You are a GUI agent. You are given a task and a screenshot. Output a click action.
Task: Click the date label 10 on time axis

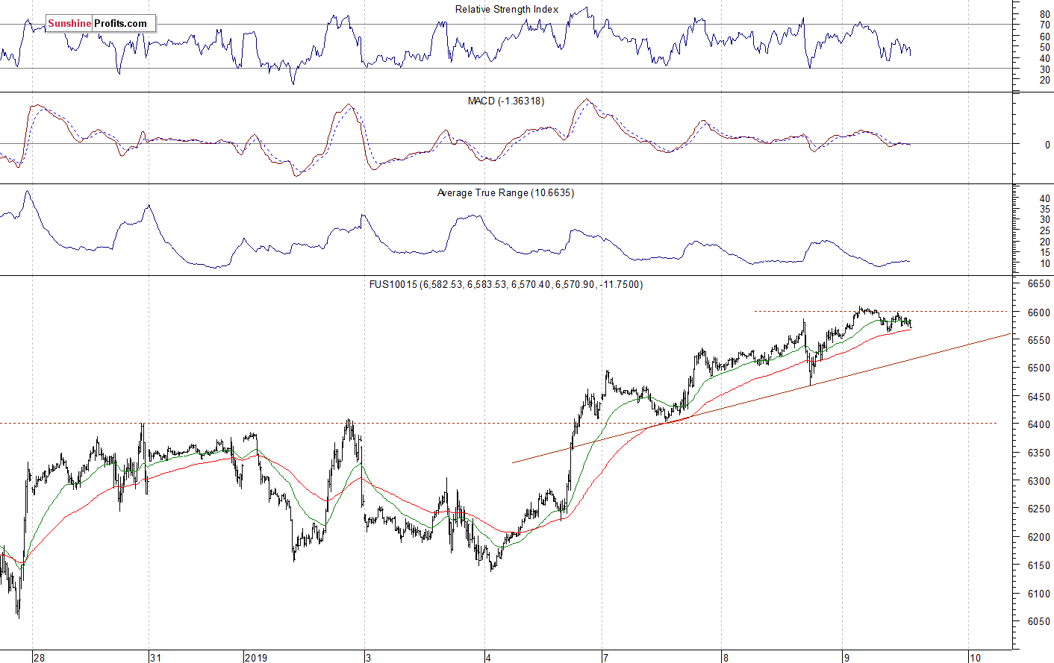coord(975,657)
